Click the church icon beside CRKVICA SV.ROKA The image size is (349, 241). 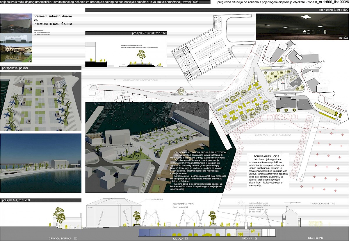click(x=76, y=238)
